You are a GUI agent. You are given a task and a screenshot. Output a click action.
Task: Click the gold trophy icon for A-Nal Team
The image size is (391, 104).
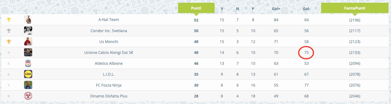click(x=9, y=20)
